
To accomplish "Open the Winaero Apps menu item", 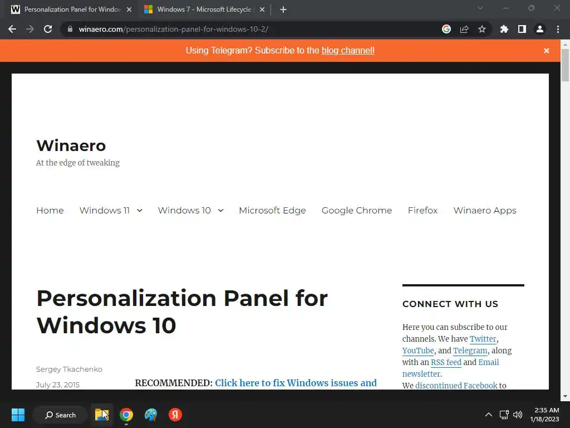I will point(485,210).
